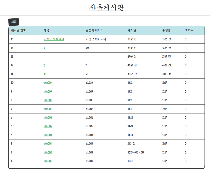The image size is (210, 170).
Task: Click the 13:17 modified time in row 1
Action: click(x=164, y=161)
